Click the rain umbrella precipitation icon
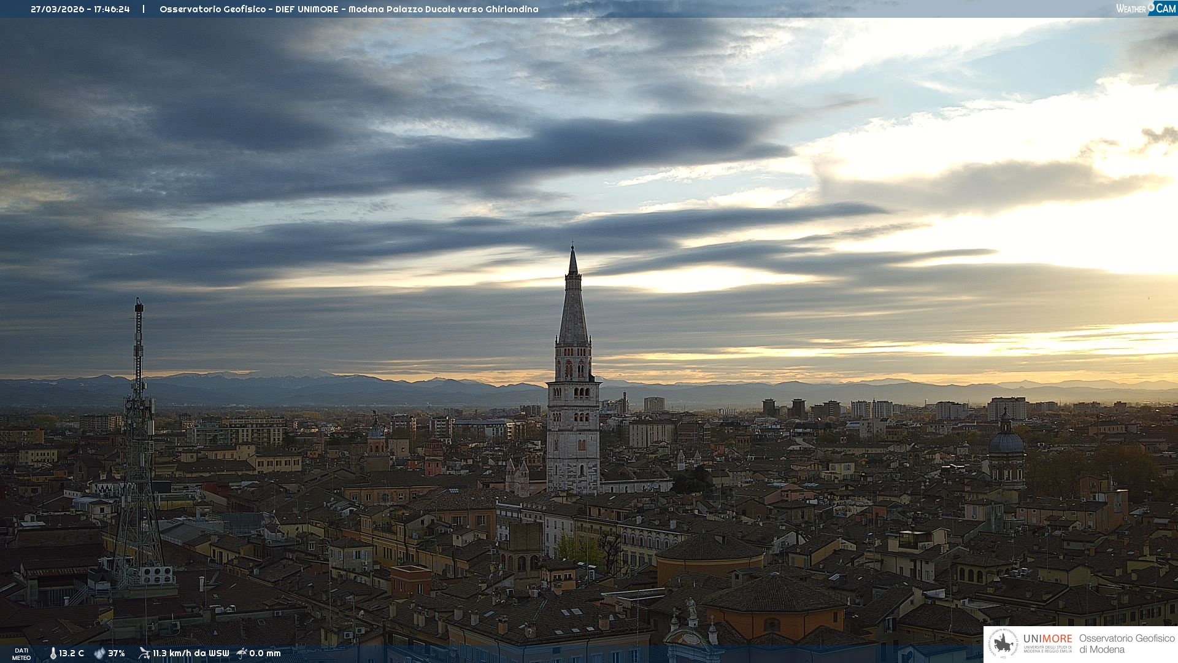Image resolution: width=1178 pixels, height=663 pixels. coord(242,653)
